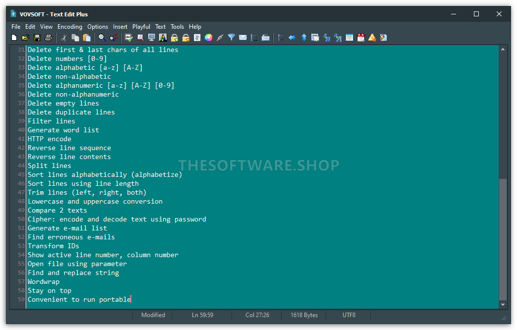Run spell check with the abc checkmark icon

(x=129, y=38)
